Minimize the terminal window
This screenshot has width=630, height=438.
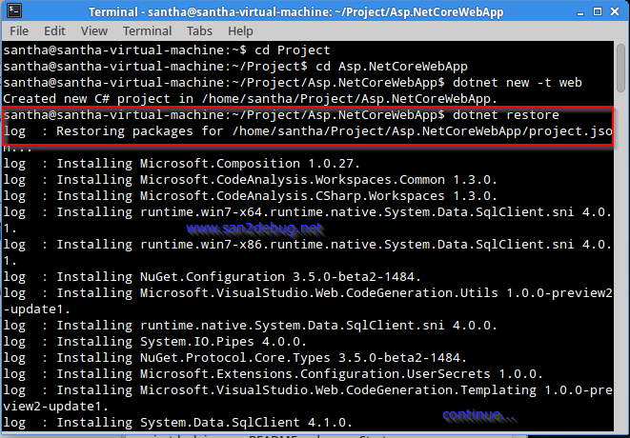point(579,12)
